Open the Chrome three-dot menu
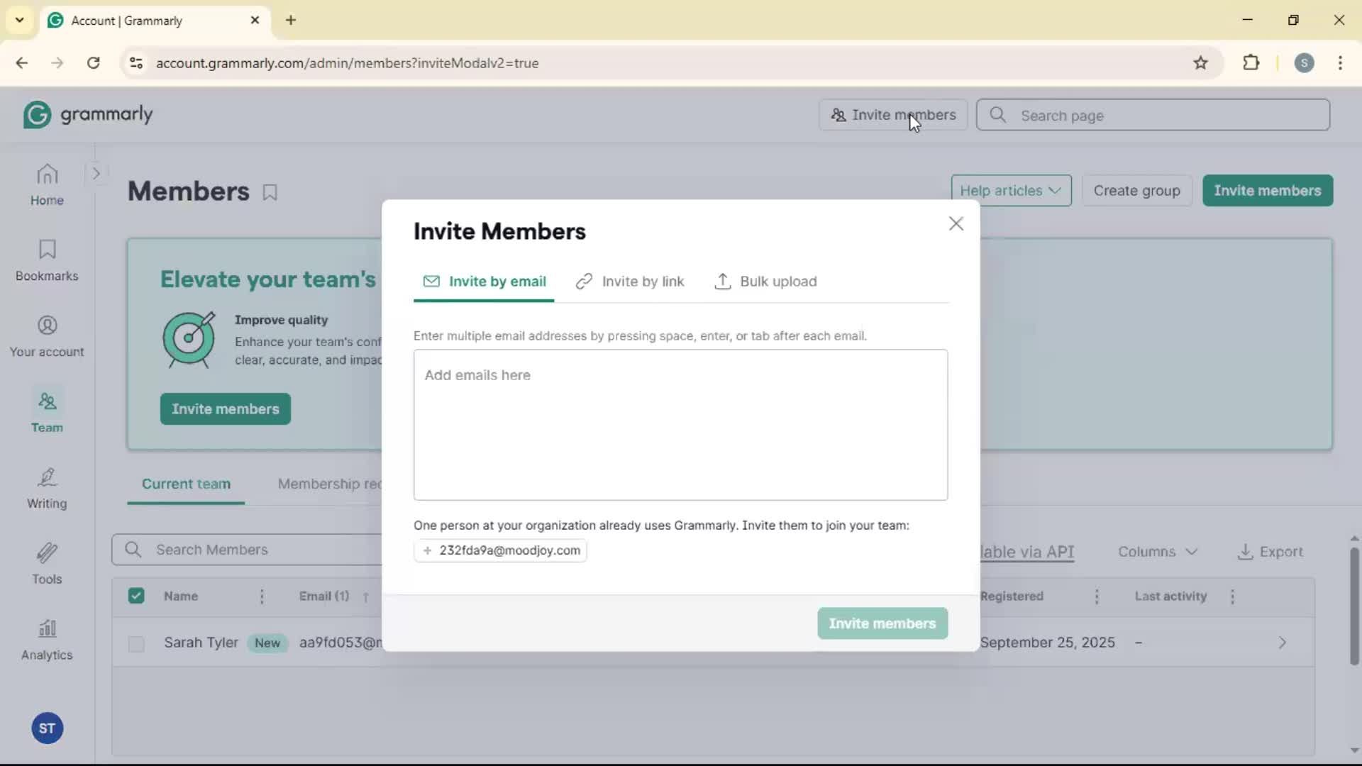The image size is (1362, 766). click(x=1341, y=63)
